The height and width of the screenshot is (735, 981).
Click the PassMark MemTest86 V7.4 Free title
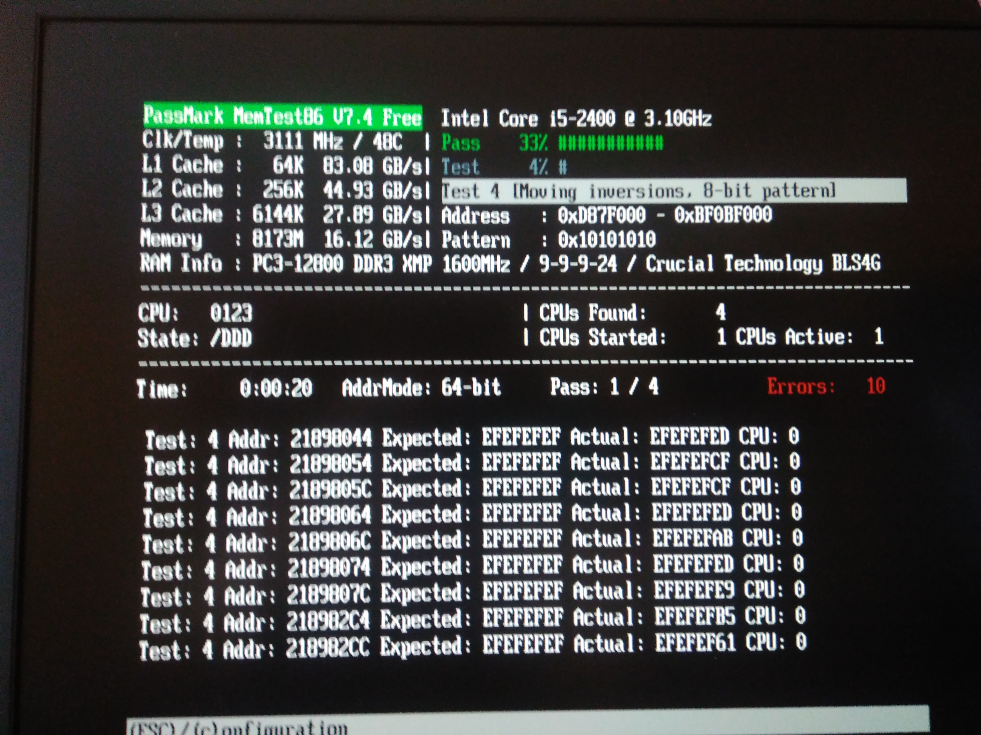[x=283, y=117]
